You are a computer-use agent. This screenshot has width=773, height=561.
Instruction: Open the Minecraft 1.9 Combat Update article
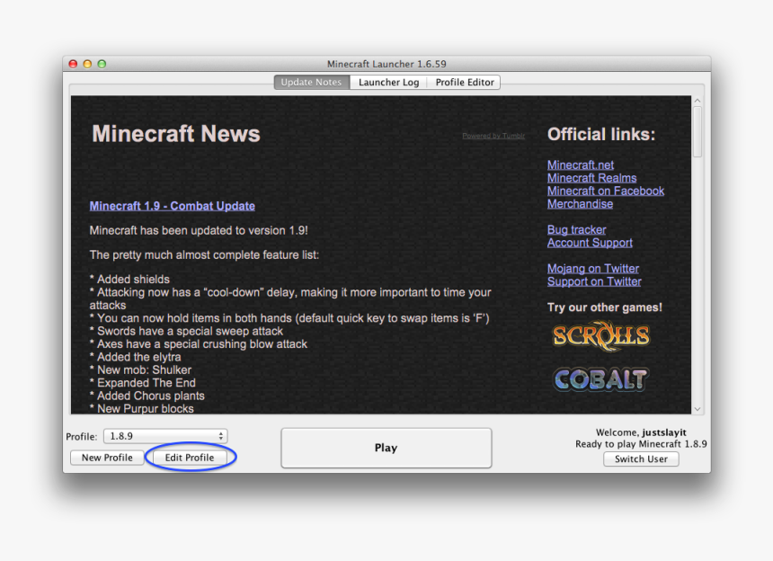click(172, 206)
